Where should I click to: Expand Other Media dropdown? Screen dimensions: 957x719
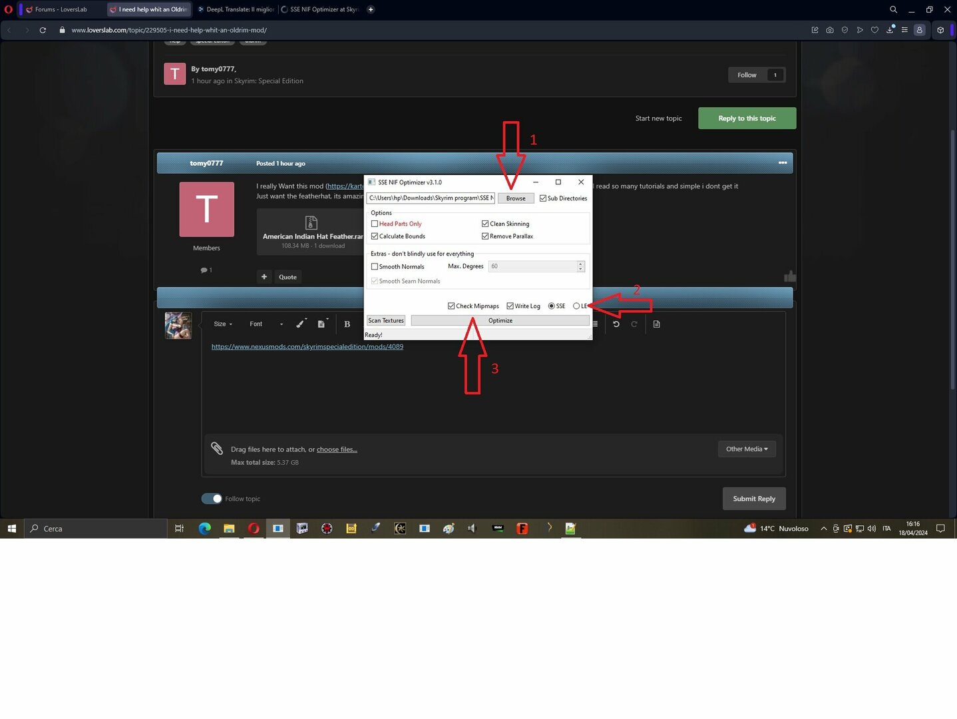coord(747,449)
